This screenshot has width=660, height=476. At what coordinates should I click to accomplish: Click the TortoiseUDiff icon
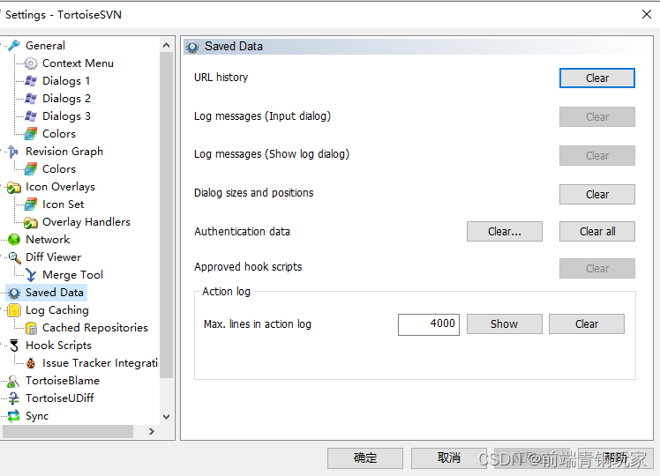pos(14,398)
